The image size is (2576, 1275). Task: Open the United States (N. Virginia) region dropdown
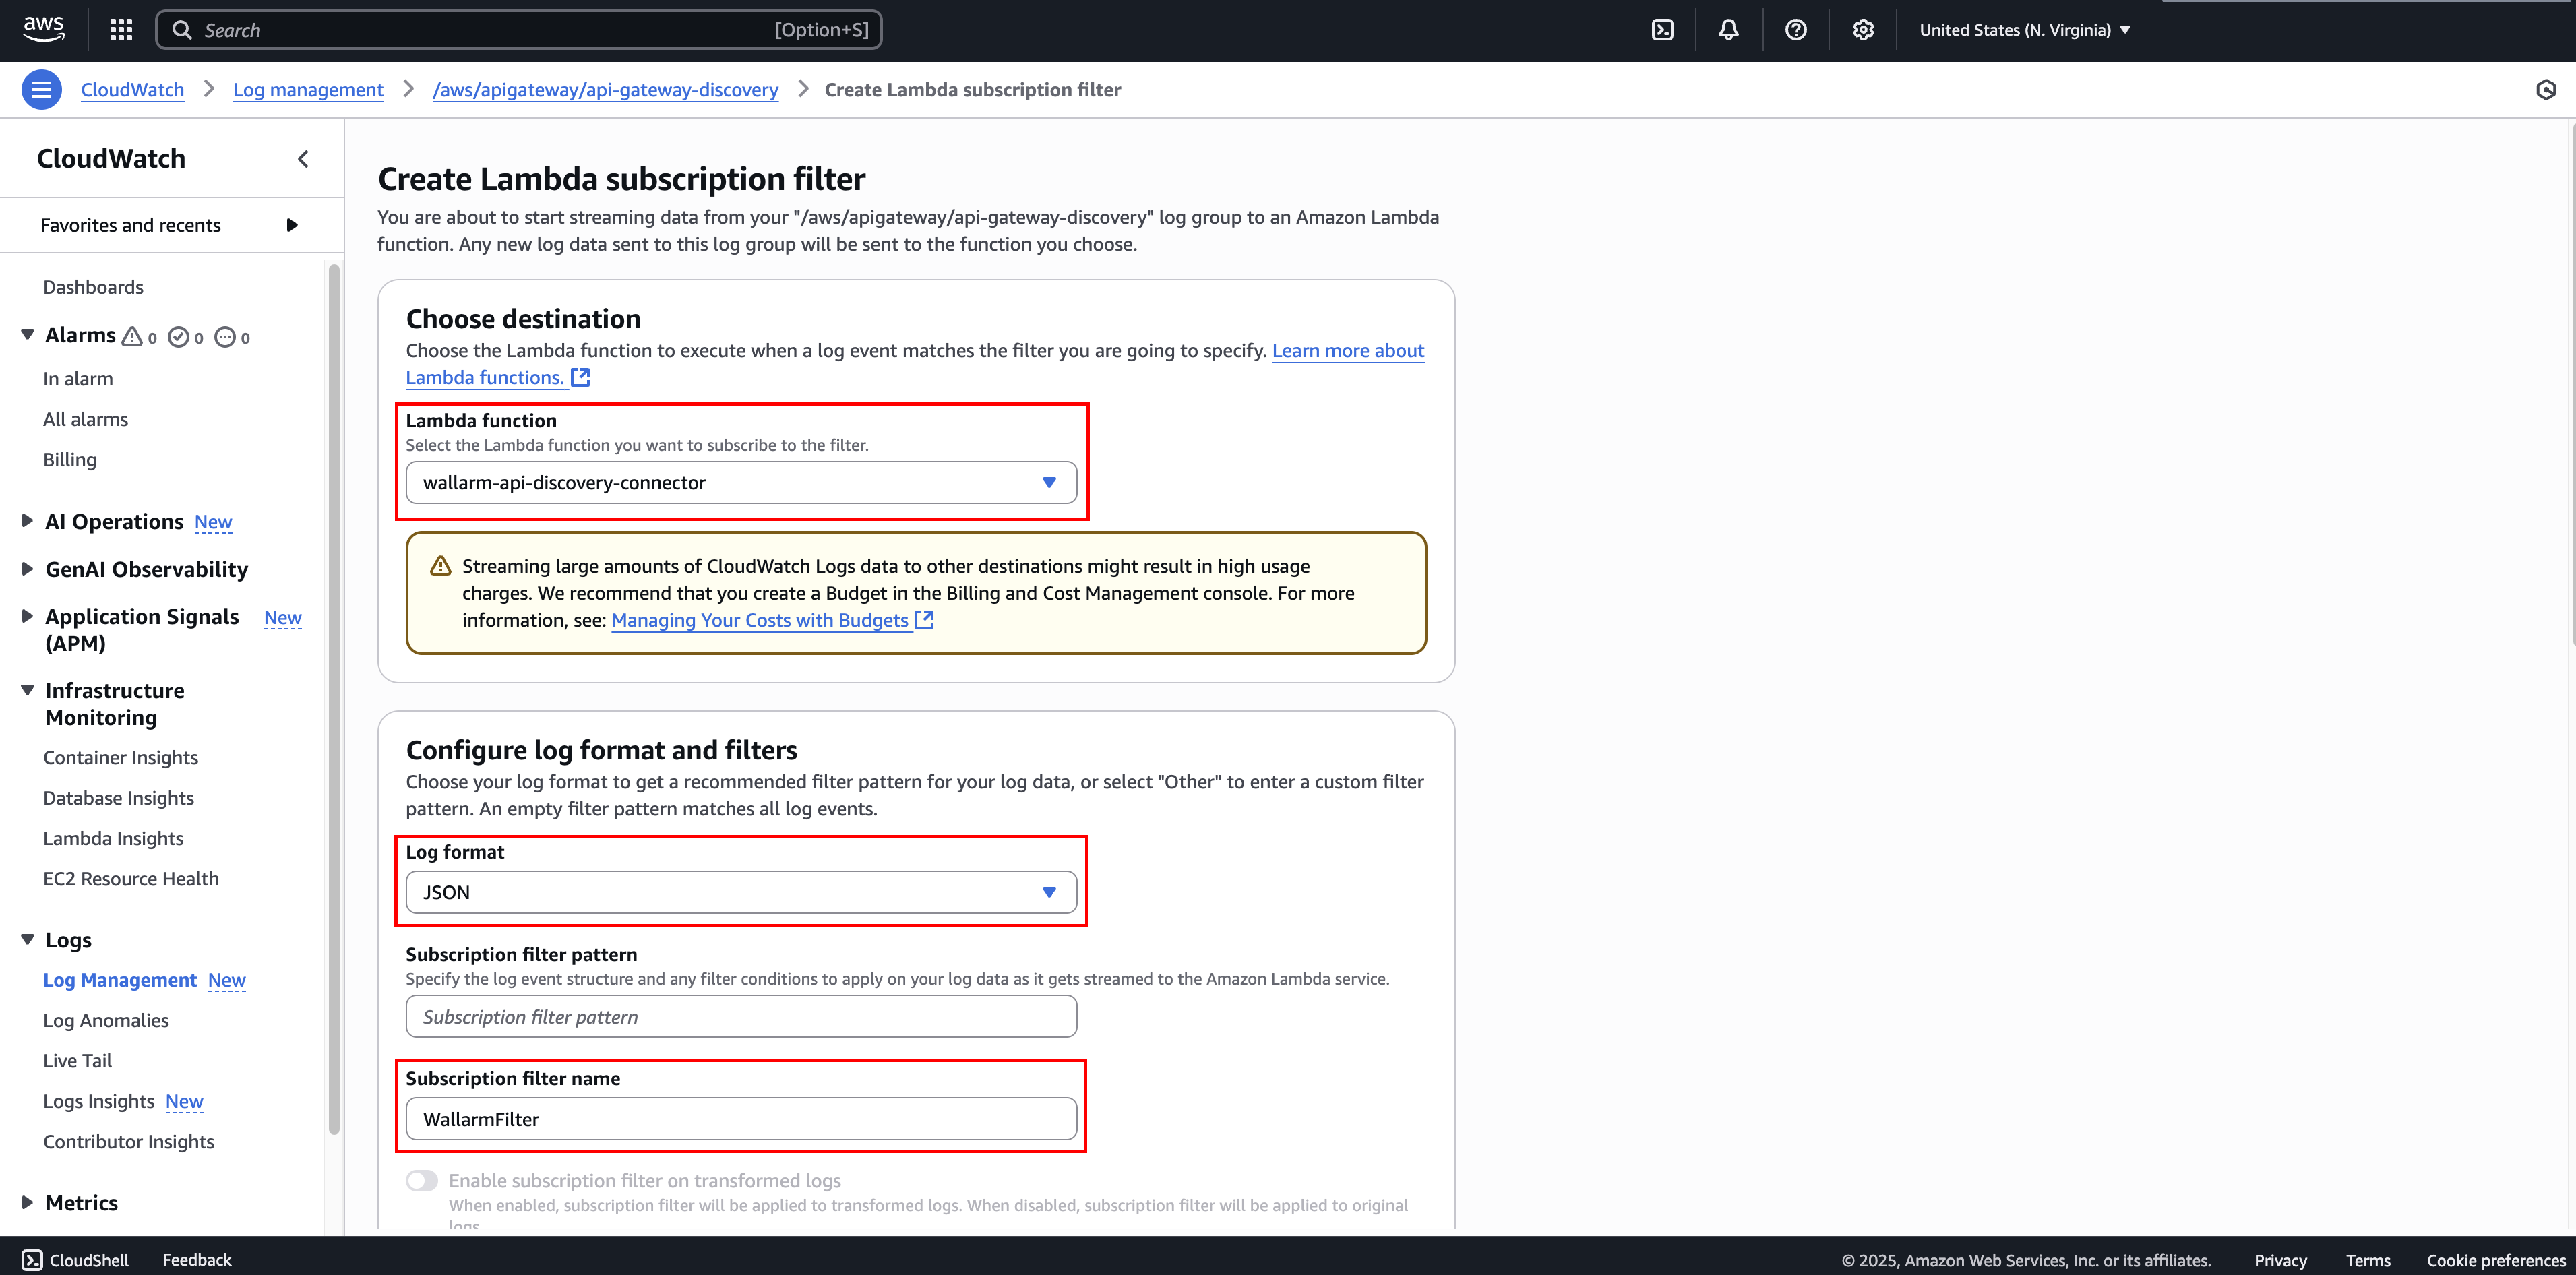pos(2025,29)
